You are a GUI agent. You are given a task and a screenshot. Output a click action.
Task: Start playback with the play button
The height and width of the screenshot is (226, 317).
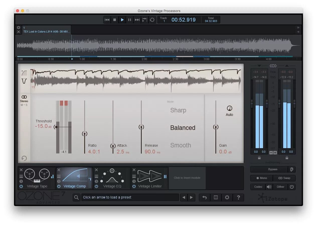pyautogui.click(x=122, y=20)
